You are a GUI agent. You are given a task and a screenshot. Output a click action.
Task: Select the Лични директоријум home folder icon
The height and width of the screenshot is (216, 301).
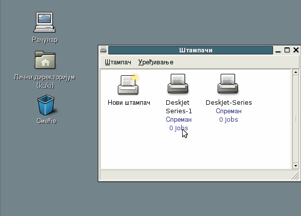click(x=45, y=60)
